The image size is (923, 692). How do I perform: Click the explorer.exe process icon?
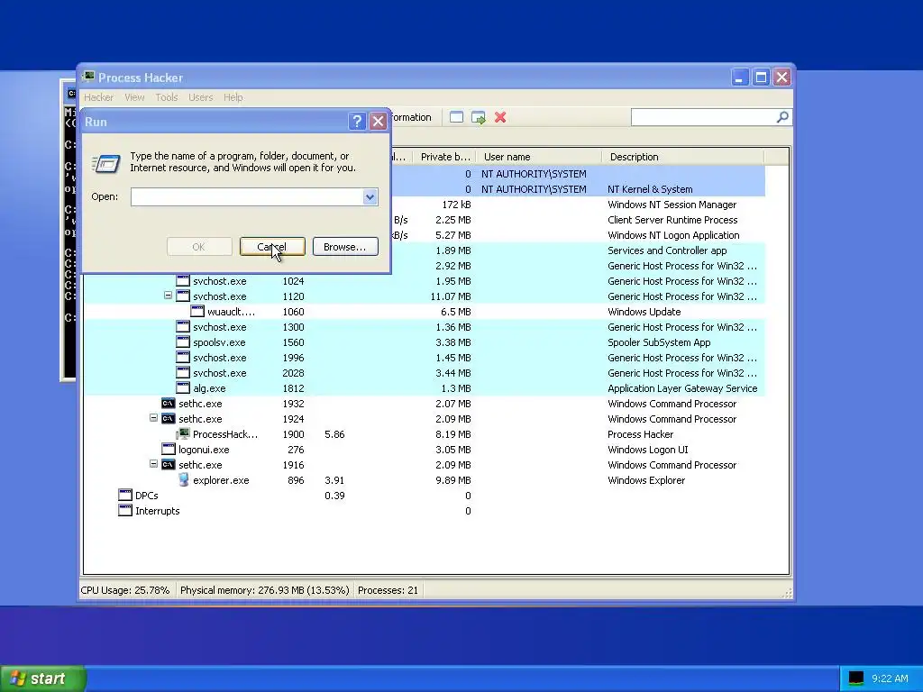[x=184, y=480]
